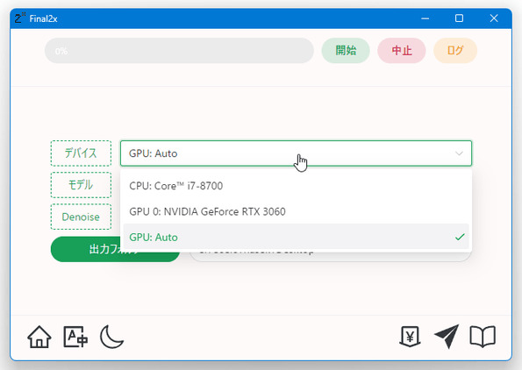This screenshot has height=370, width=522.
Task: Click the Denoise label box
Action: 81,217
